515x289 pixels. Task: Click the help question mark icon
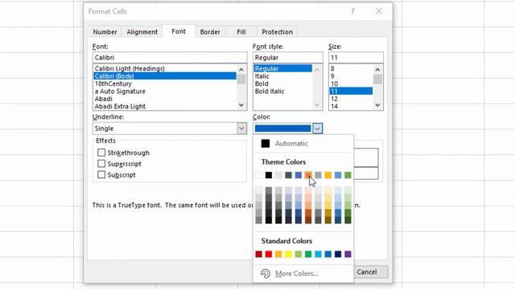point(352,11)
